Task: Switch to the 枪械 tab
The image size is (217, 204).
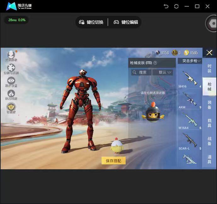Action: tap(209, 87)
